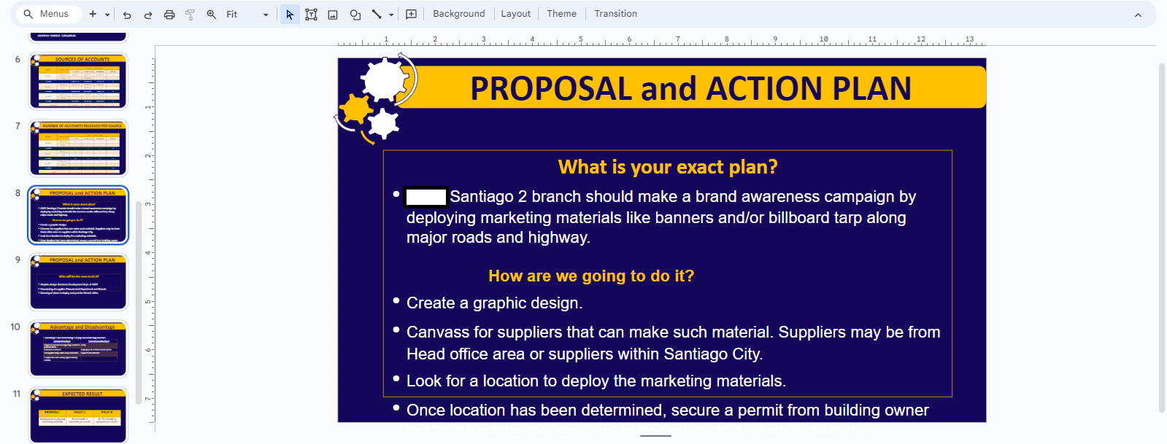Undo the last action
The image size is (1167, 444).
127,15
